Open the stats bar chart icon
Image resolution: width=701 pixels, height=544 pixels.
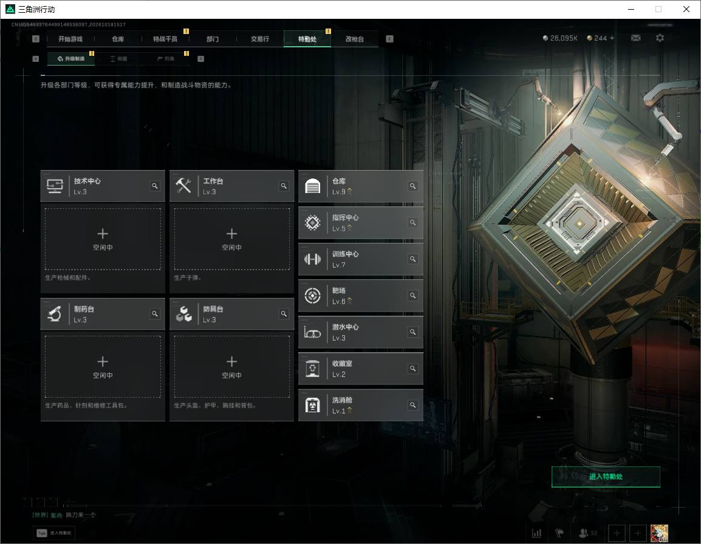point(536,533)
